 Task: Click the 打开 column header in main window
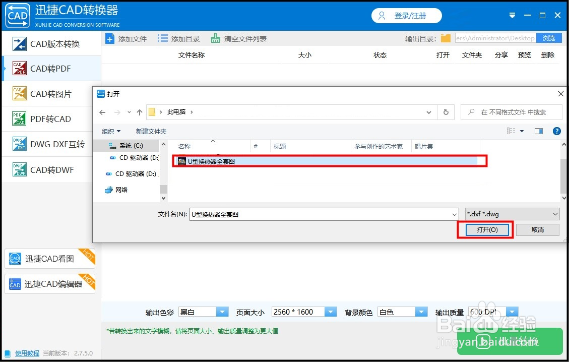(442, 55)
